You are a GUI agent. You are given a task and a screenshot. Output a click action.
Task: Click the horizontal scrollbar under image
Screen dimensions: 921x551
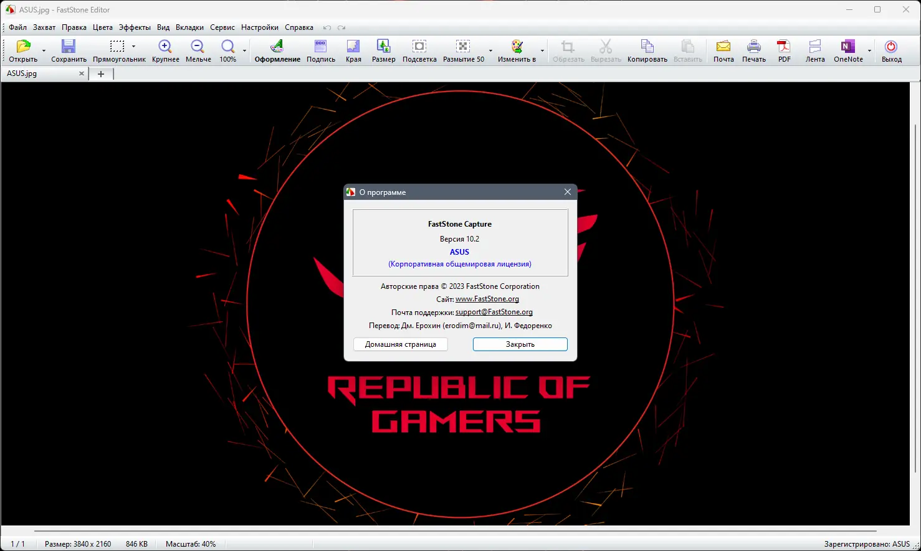(455, 531)
